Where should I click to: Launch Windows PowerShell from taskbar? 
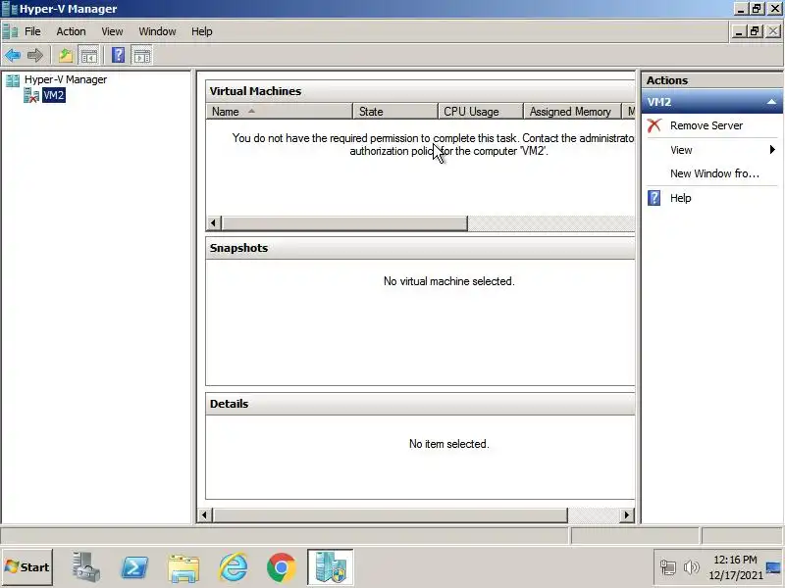(134, 567)
